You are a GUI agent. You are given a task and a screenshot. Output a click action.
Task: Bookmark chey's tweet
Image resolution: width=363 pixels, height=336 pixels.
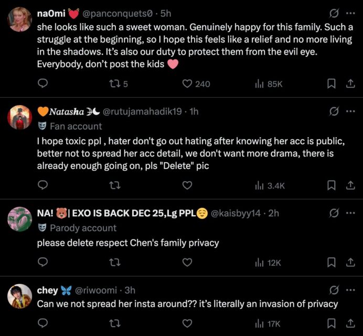(x=332, y=323)
